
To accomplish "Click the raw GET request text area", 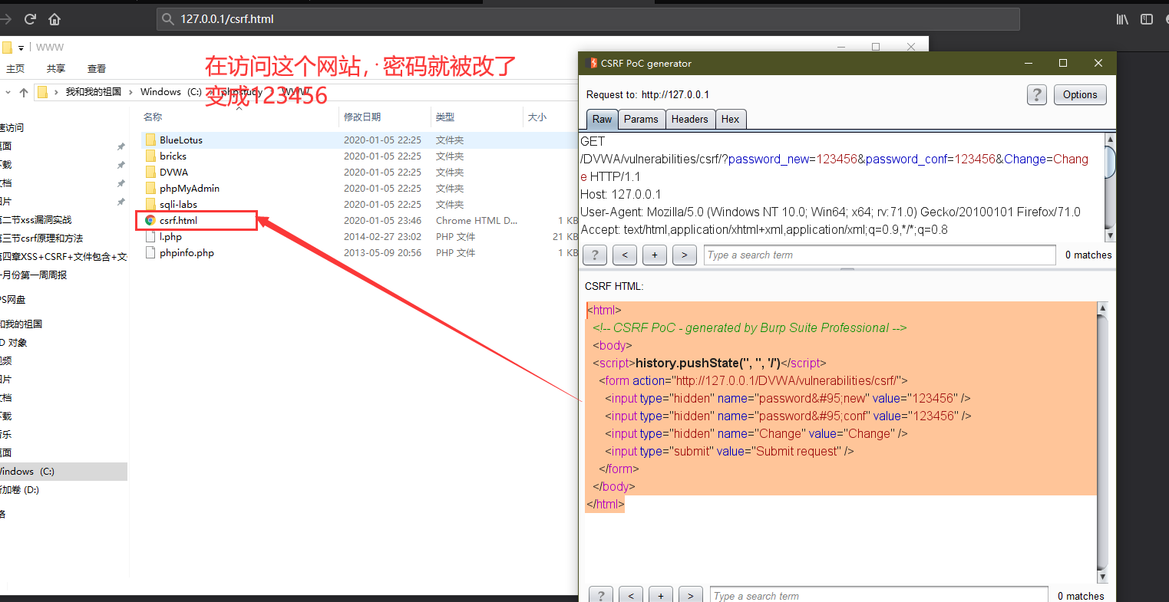I will click(x=842, y=186).
